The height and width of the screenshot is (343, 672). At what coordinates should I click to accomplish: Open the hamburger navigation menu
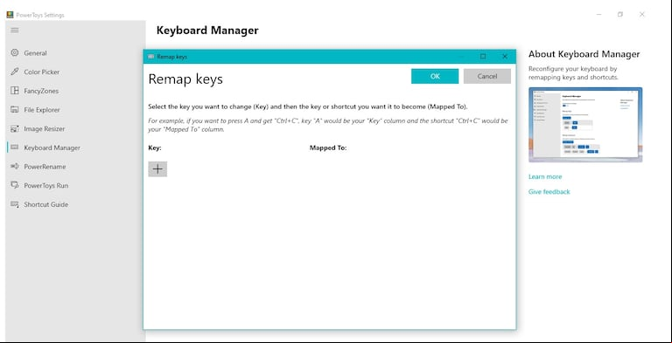tap(15, 30)
